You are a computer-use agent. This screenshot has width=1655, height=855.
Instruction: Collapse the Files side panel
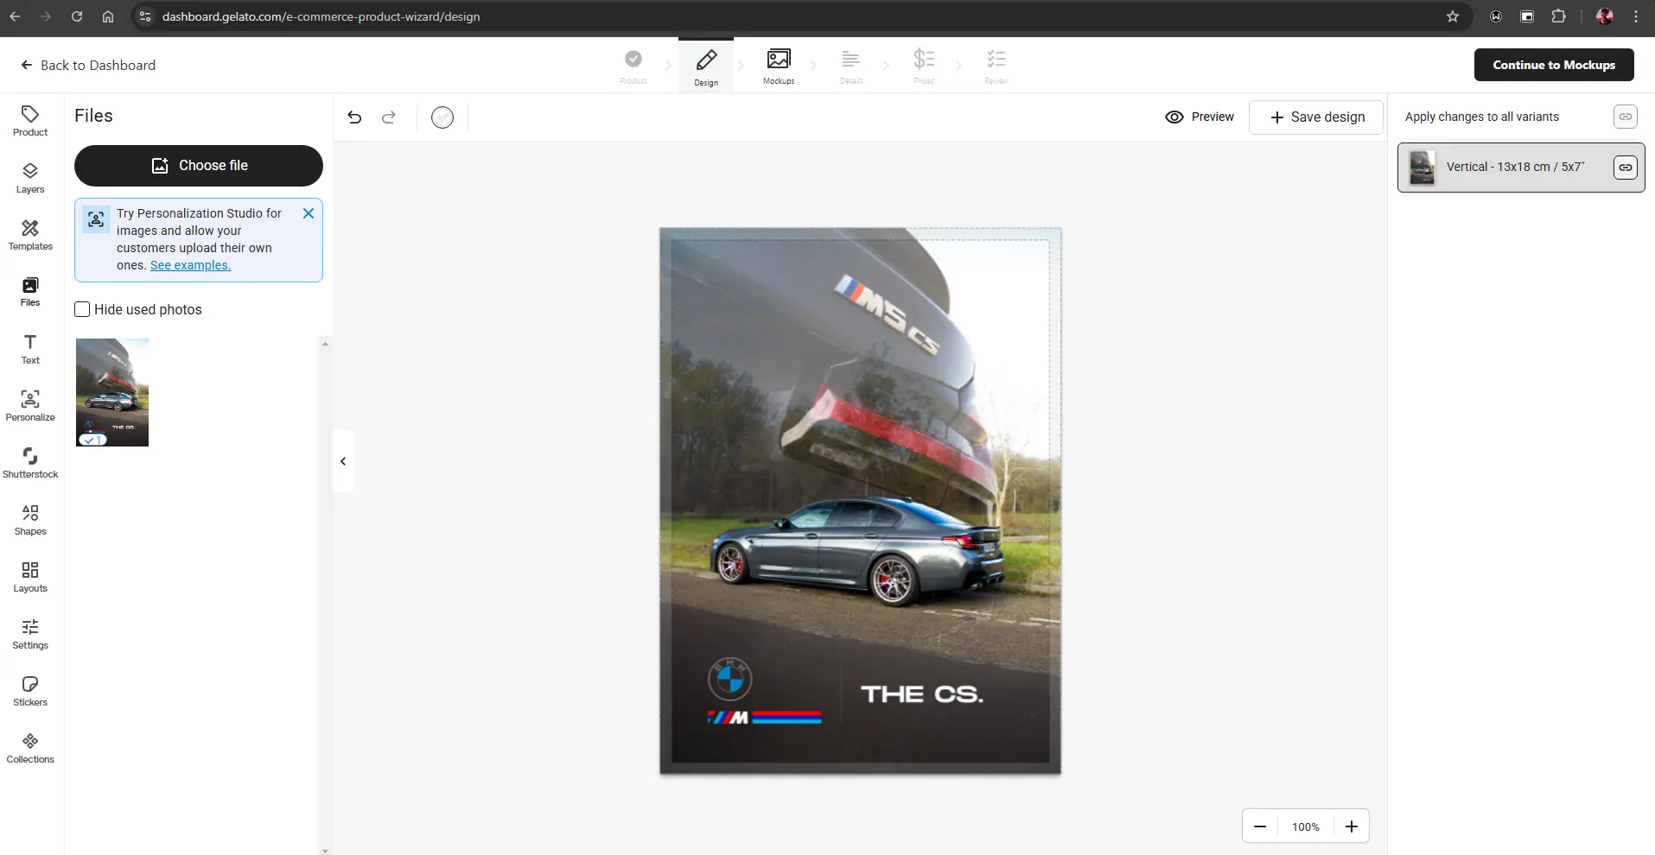[343, 461]
